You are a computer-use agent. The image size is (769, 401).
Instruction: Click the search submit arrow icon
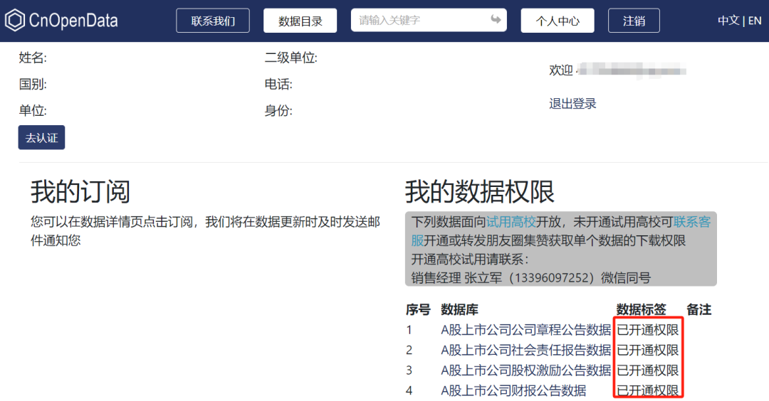(496, 20)
